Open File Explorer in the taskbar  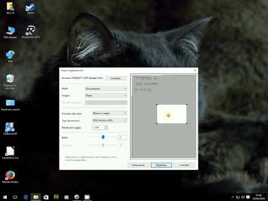pyautogui.click(x=36, y=197)
